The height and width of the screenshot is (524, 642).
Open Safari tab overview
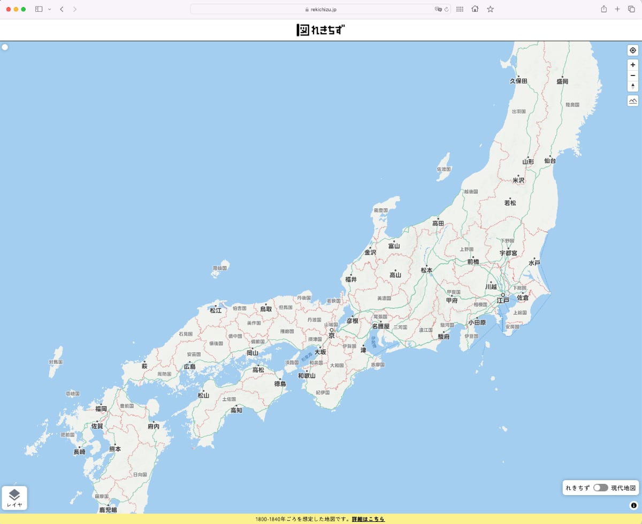point(631,9)
